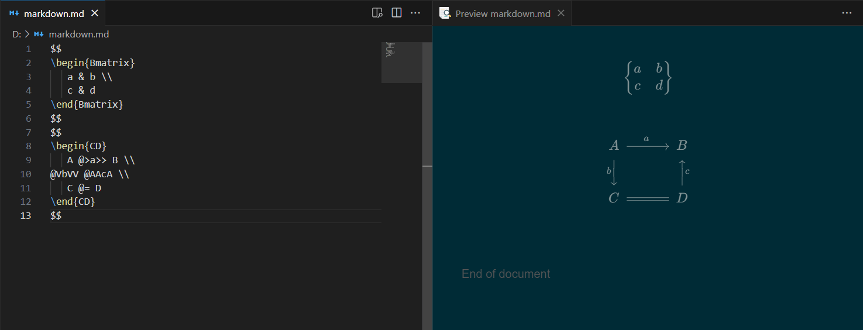
Task: Click the markdown file icon in breadcrumb
Action: pyautogui.click(x=39, y=35)
